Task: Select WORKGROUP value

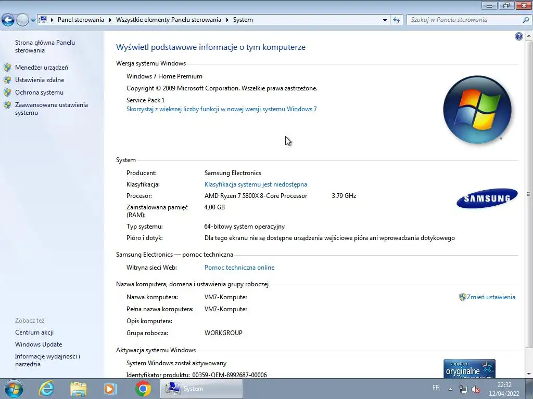Action: pyautogui.click(x=223, y=333)
